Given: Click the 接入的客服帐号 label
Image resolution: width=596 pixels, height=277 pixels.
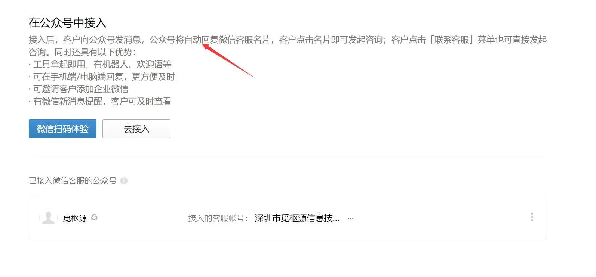Looking at the screenshot, I should click(218, 218).
